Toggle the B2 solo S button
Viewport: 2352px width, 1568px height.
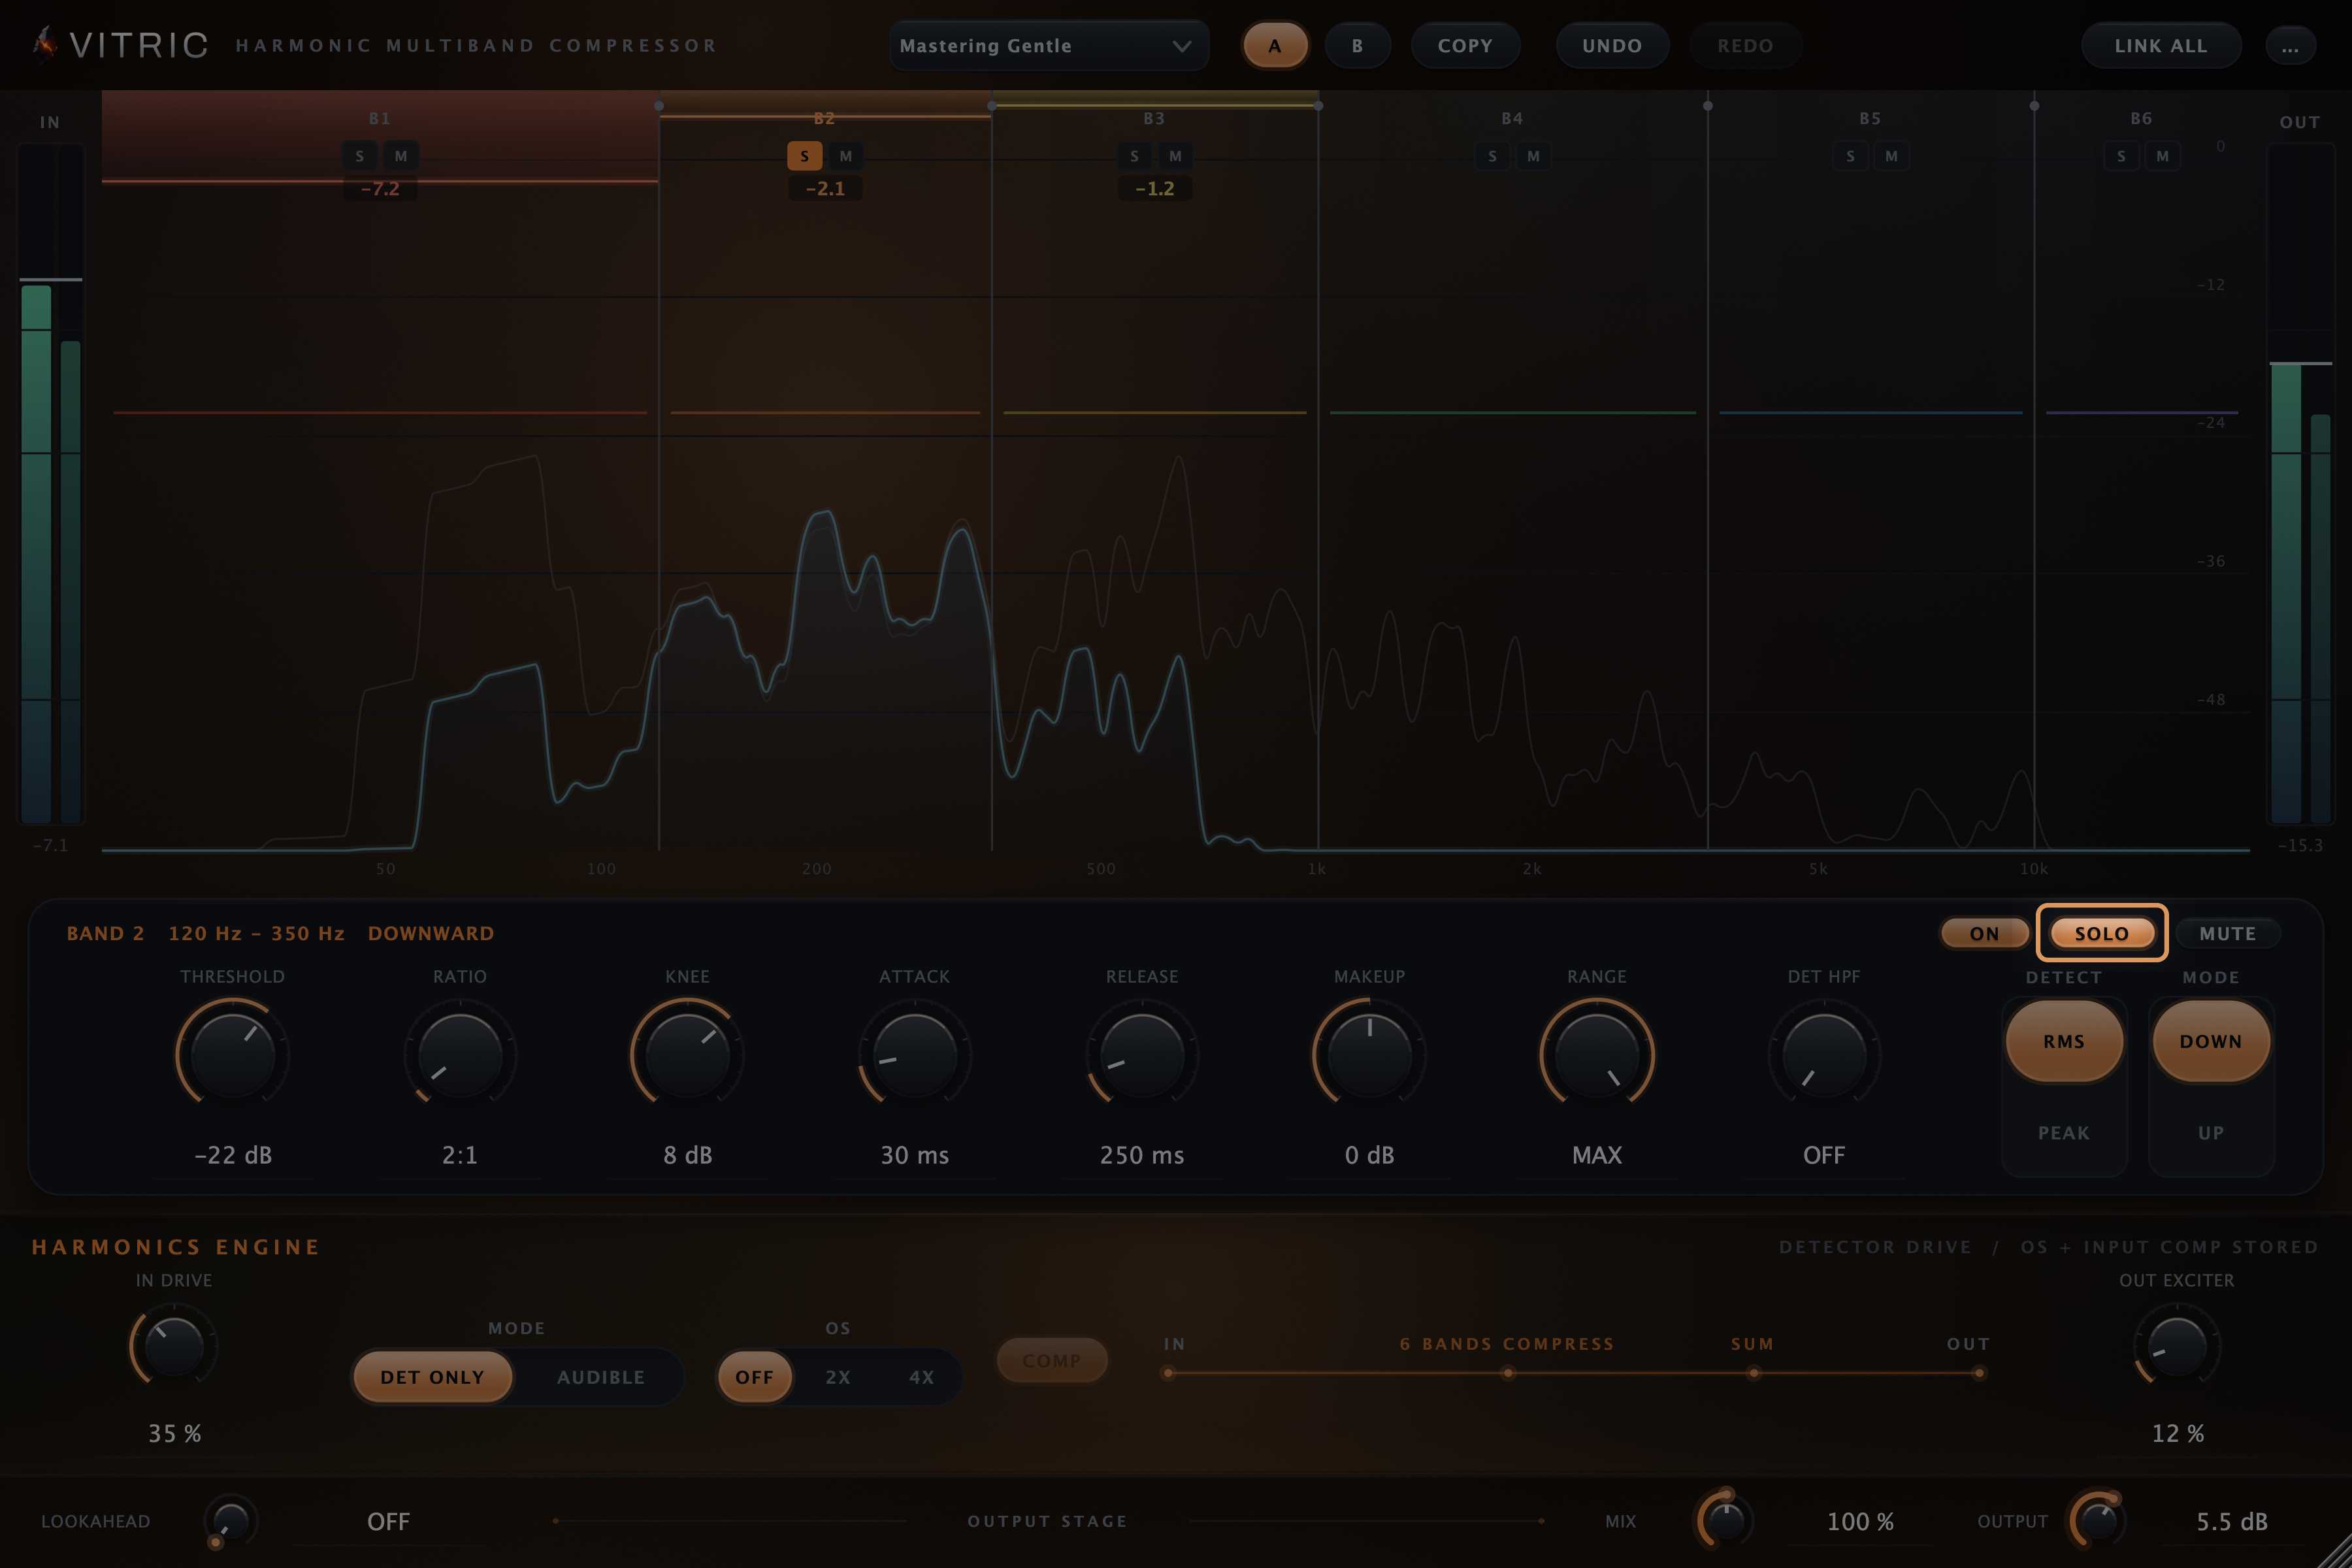805,156
